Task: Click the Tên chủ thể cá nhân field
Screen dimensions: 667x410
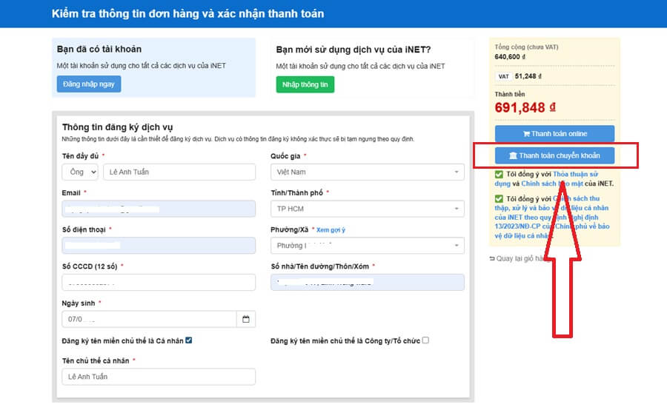Action: [x=159, y=377]
